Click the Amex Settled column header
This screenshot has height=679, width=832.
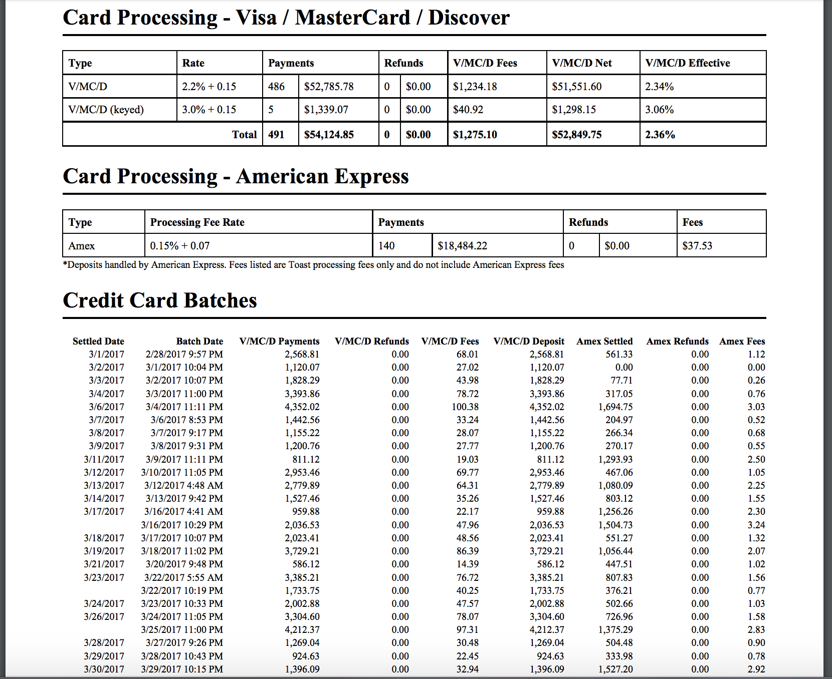(x=604, y=341)
